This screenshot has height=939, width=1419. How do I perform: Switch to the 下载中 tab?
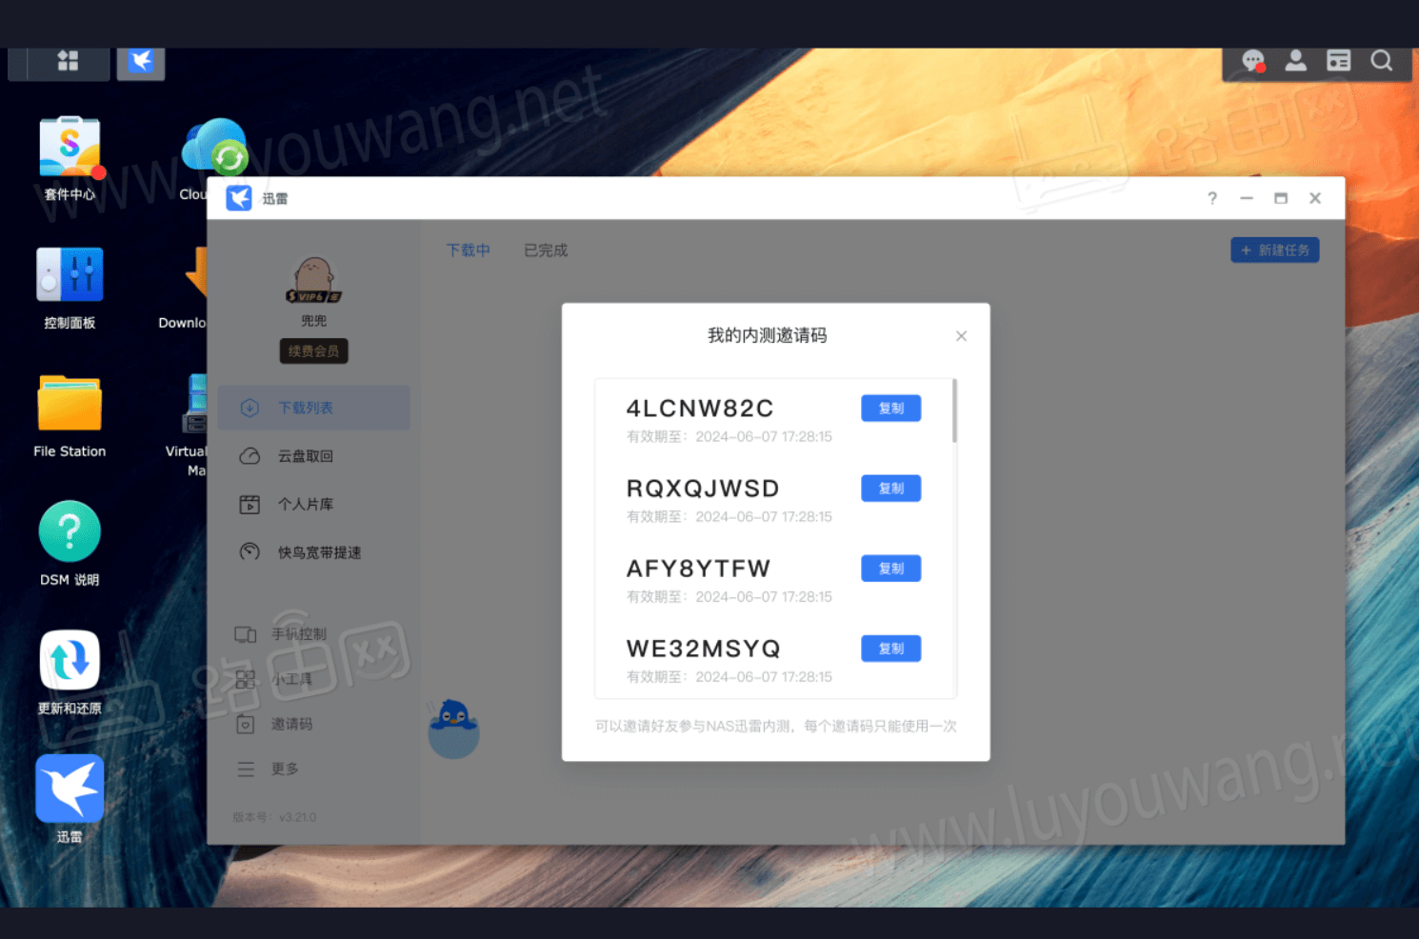[469, 250]
